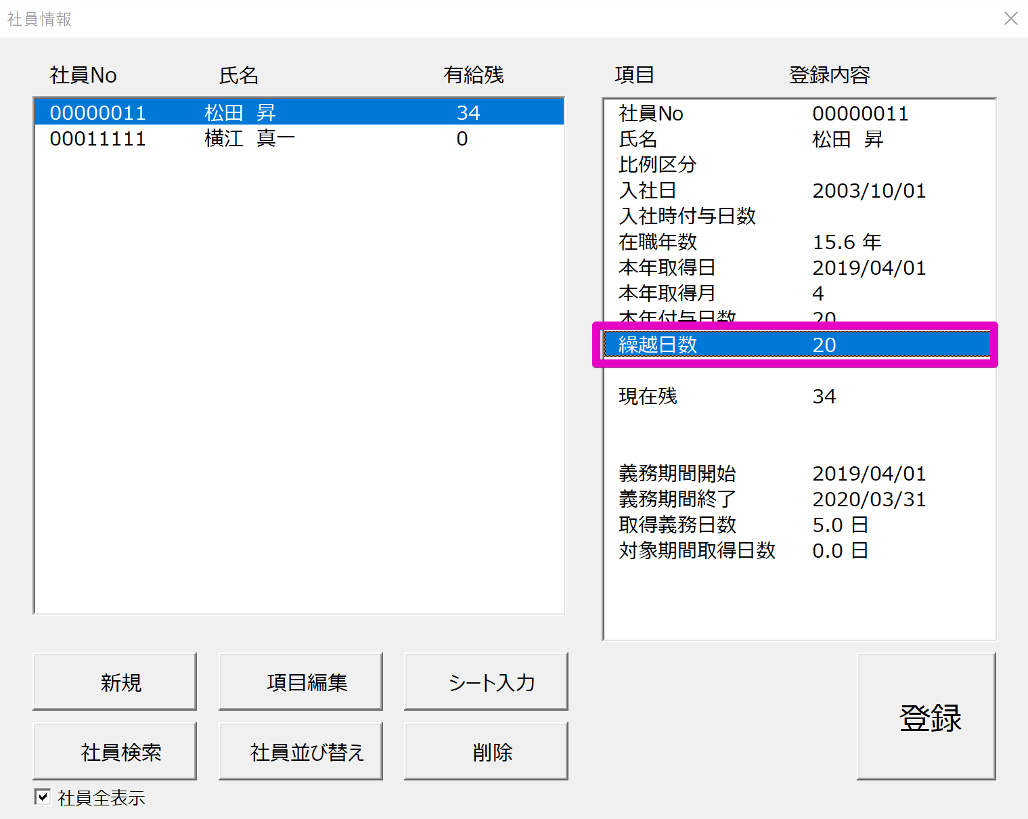The width and height of the screenshot is (1028, 819).
Task: Select the 現在残 item row
Action: pos(797,396)
